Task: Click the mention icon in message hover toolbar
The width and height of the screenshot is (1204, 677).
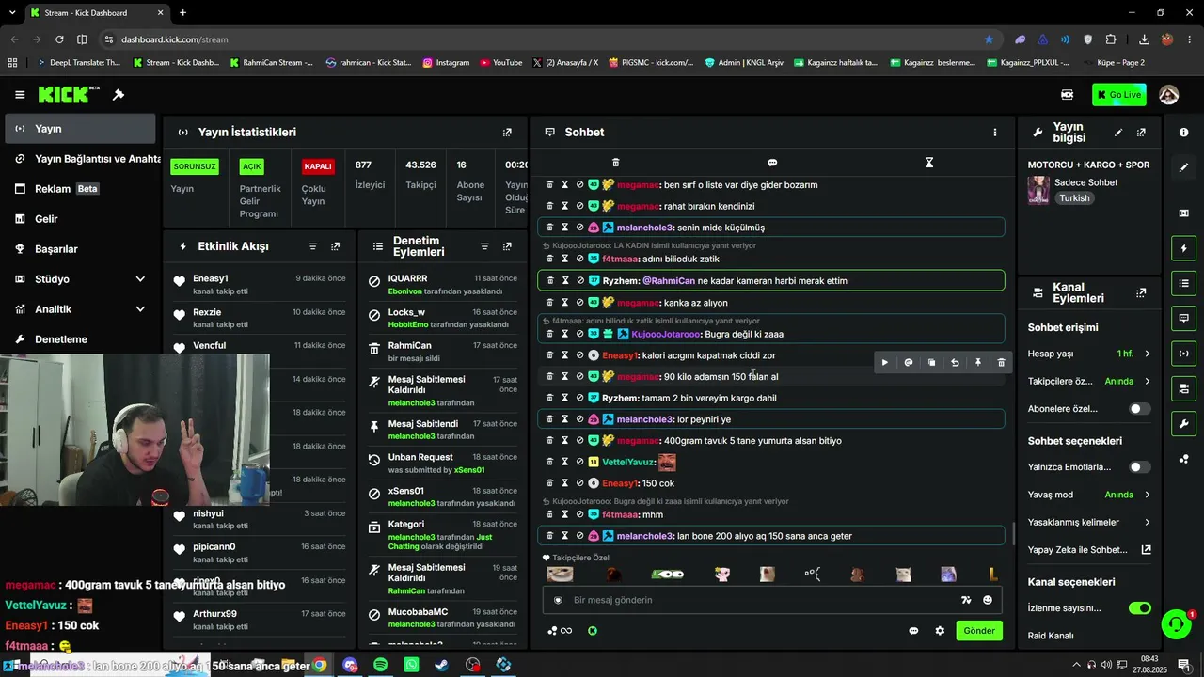Action: (x=909, y=362)
